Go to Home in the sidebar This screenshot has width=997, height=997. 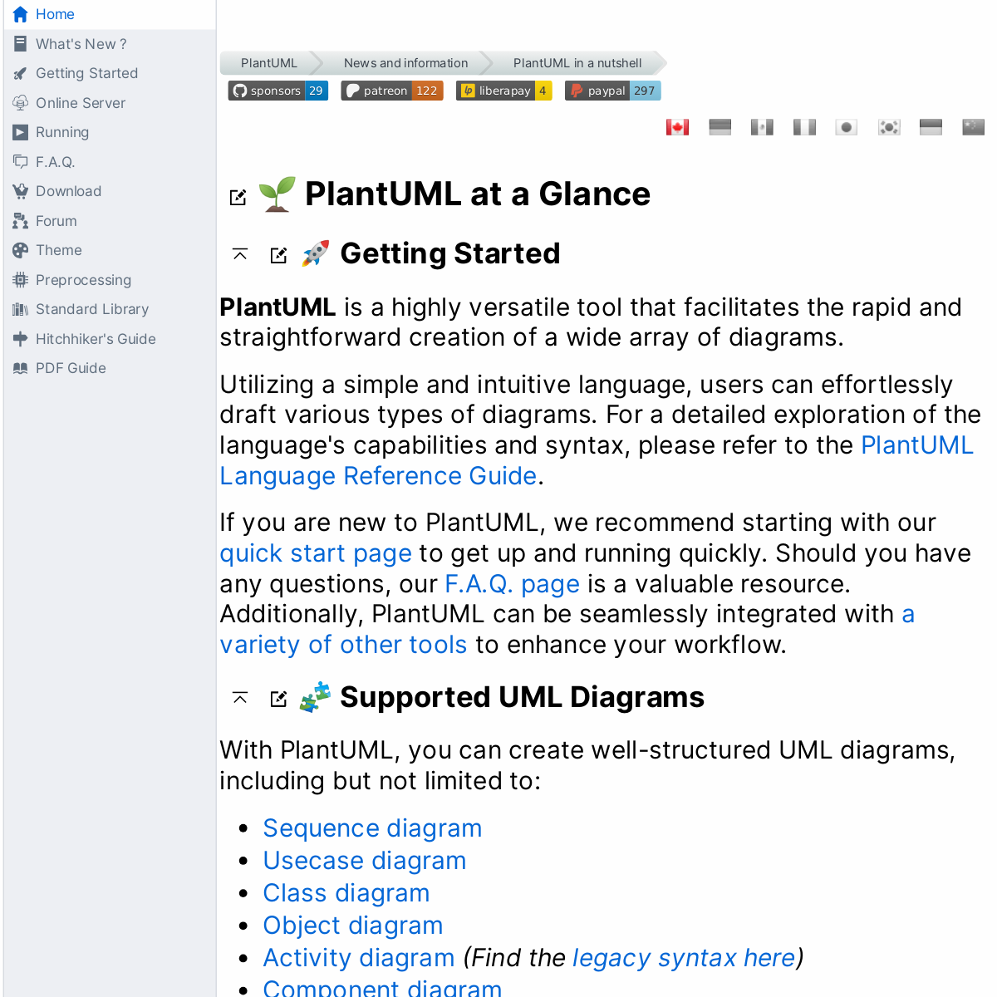pyautogui.click(x=55, y=14)
